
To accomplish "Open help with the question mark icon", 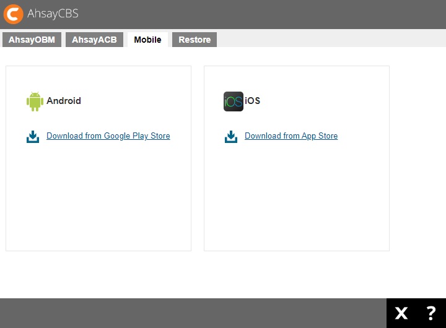I will 431,313.
